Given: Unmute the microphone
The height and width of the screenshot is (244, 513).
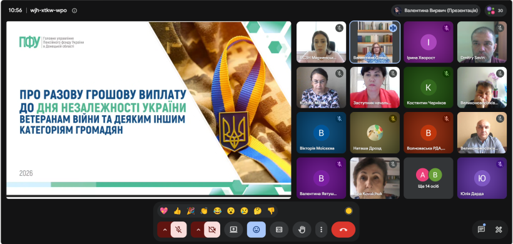Looking at the screenshot, I should (179, 230).
